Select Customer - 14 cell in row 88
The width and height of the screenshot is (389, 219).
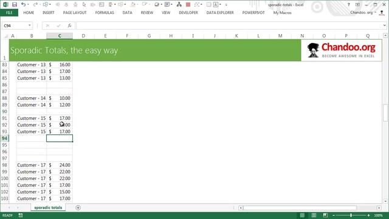(x=32, y=98)
